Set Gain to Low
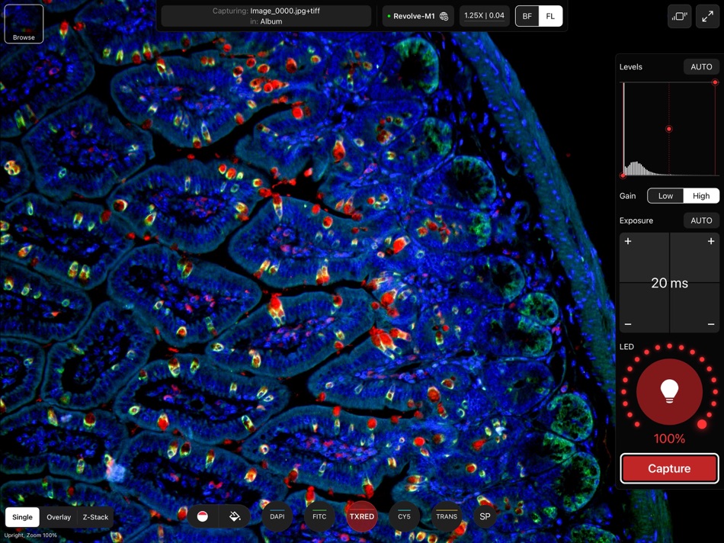The image size is (724, 543). tap(665, 196)
